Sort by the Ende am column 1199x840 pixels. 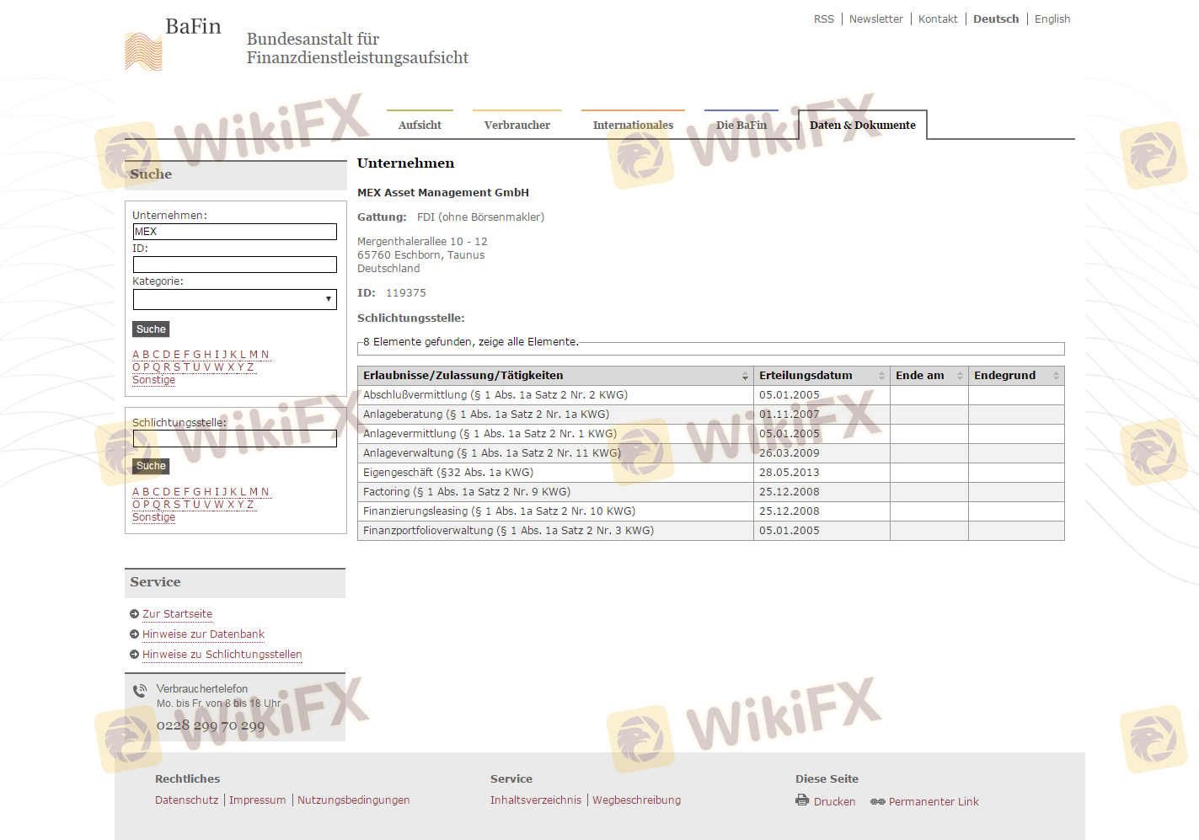(x=960, y=376)
